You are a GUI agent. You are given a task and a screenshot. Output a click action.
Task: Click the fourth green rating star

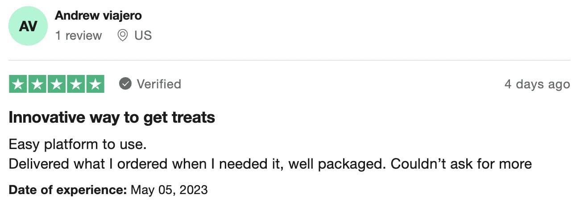click(x=76, y=84)
